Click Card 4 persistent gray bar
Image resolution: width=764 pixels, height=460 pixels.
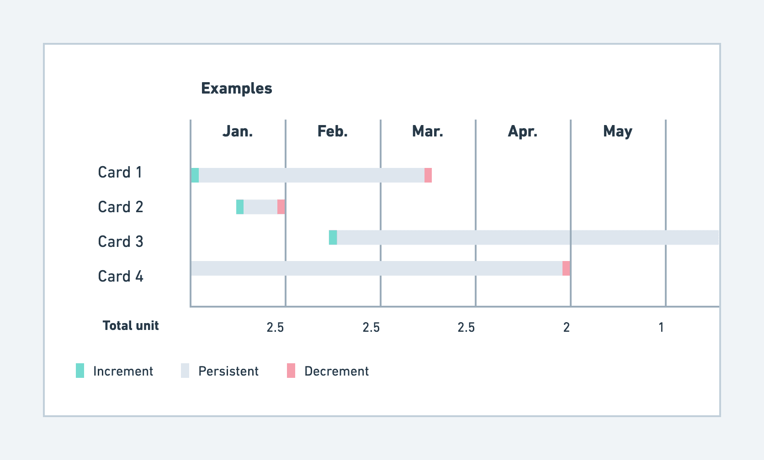coord(375,268)
